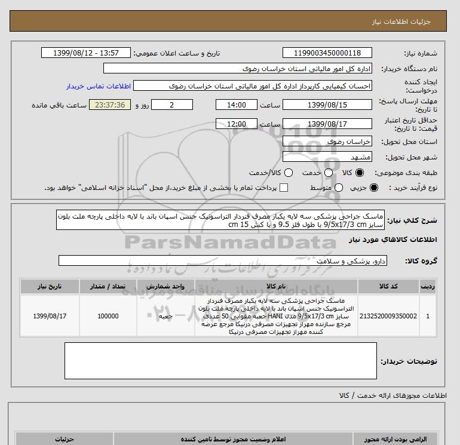Click the تعداد / مقدار column header
The width and height of the screenshot is (460, 445).
coord(108,286)
